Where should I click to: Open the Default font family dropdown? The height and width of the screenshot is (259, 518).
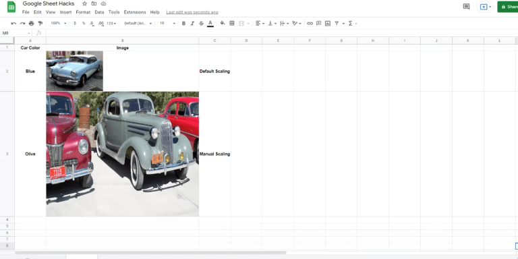click(x=138, y=24)
